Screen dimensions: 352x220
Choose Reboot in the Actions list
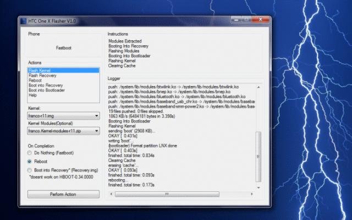click(35, 81)
